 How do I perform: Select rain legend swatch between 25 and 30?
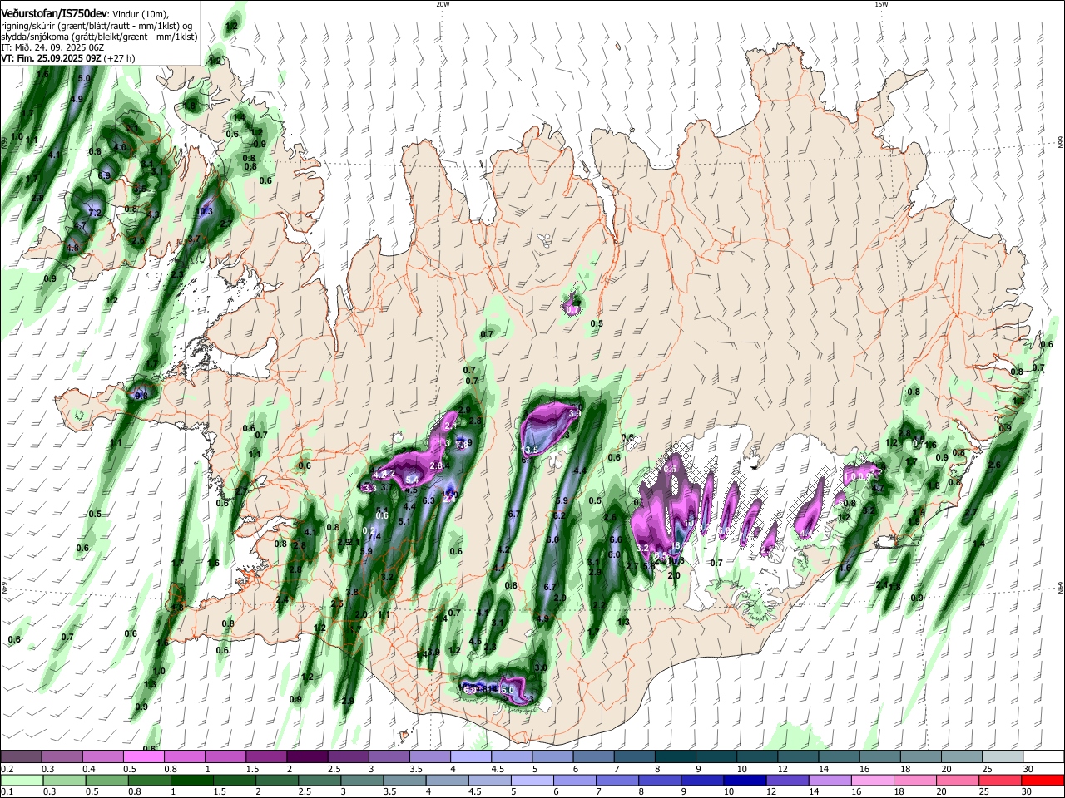click(1002, 780)
